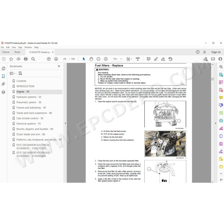This screenshot has width=224, height=224.
Task: Open Dozer blade and arm - 86 bookmark
Action: (31, 134)
